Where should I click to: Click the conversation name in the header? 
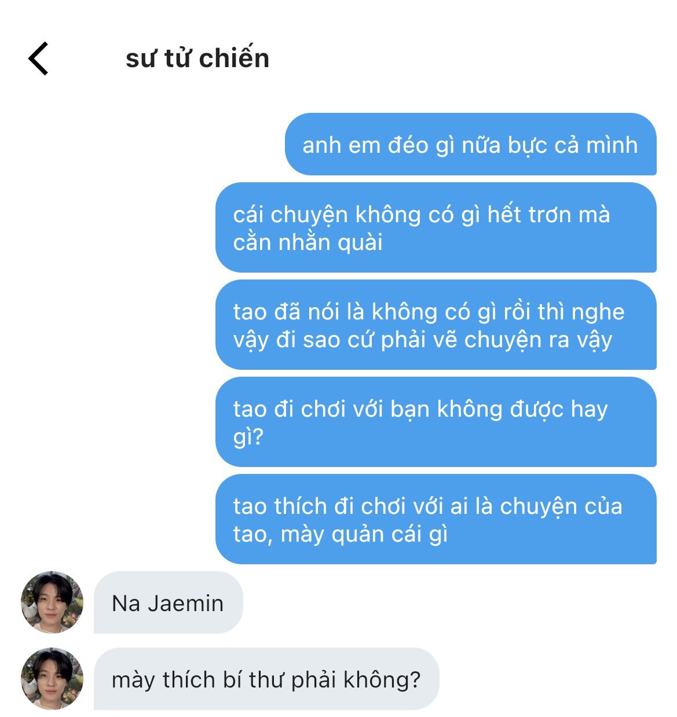tap(197, 58)
